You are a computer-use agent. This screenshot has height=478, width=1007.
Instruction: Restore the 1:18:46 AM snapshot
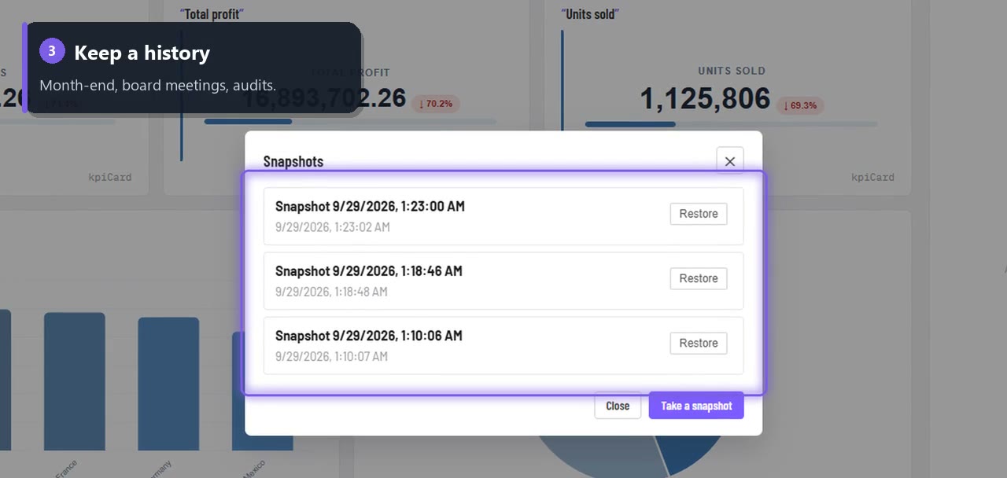point(699,278)
